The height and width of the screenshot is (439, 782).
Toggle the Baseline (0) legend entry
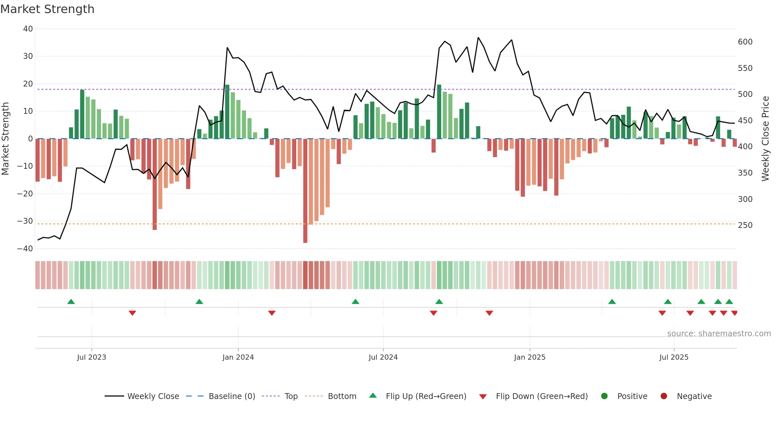click(x=221, y=396)
